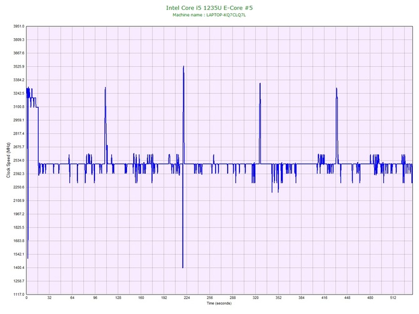Select the 2534.0 y-axis label
Screen dimensions: 419x314
tap(19, 160)
